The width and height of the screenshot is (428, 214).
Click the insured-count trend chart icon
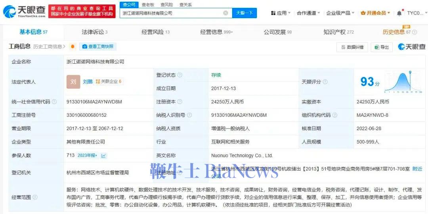(104, 156)
